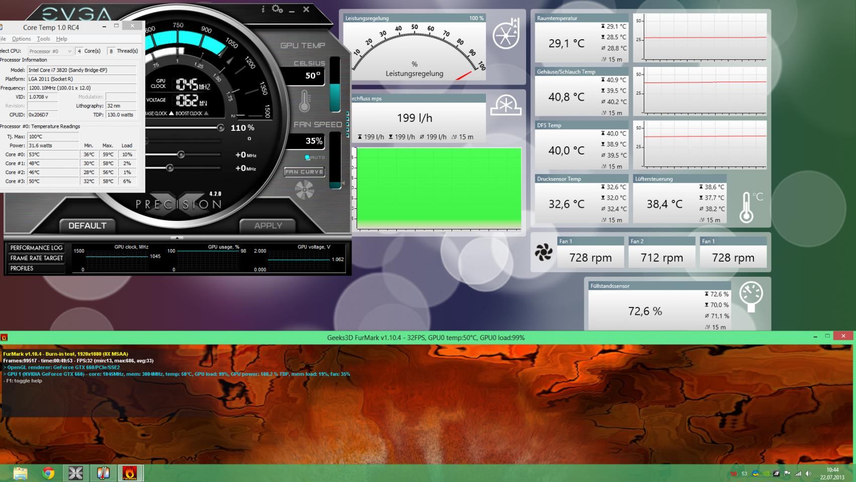Click the flow sensor icon beside Durchfluss

[506, 104]
